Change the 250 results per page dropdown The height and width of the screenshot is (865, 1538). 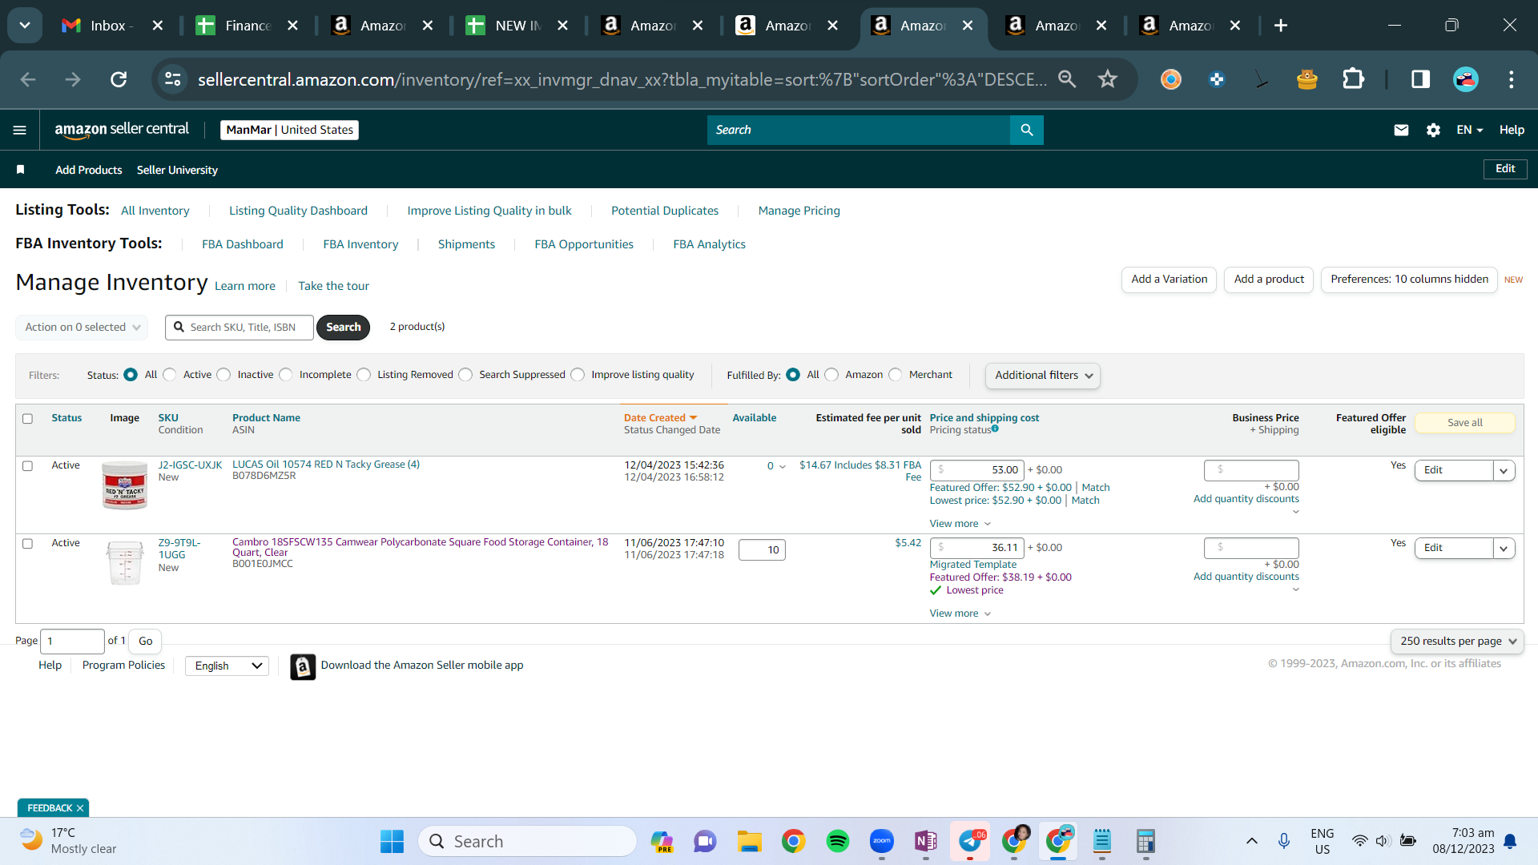(x=1457, y=642)
